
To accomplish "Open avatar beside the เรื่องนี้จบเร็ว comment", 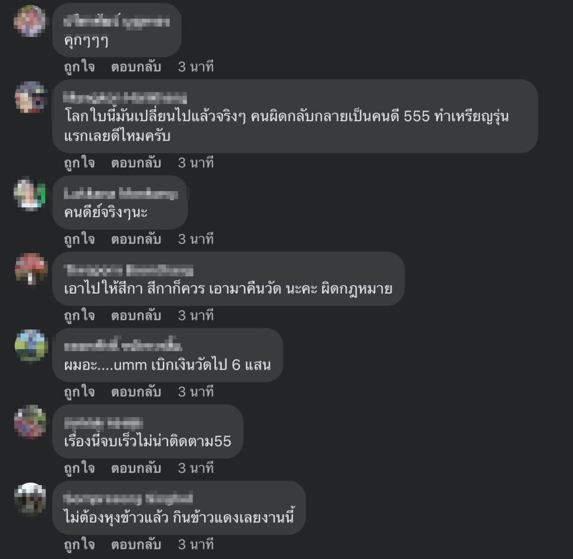I will click(30, 422).
